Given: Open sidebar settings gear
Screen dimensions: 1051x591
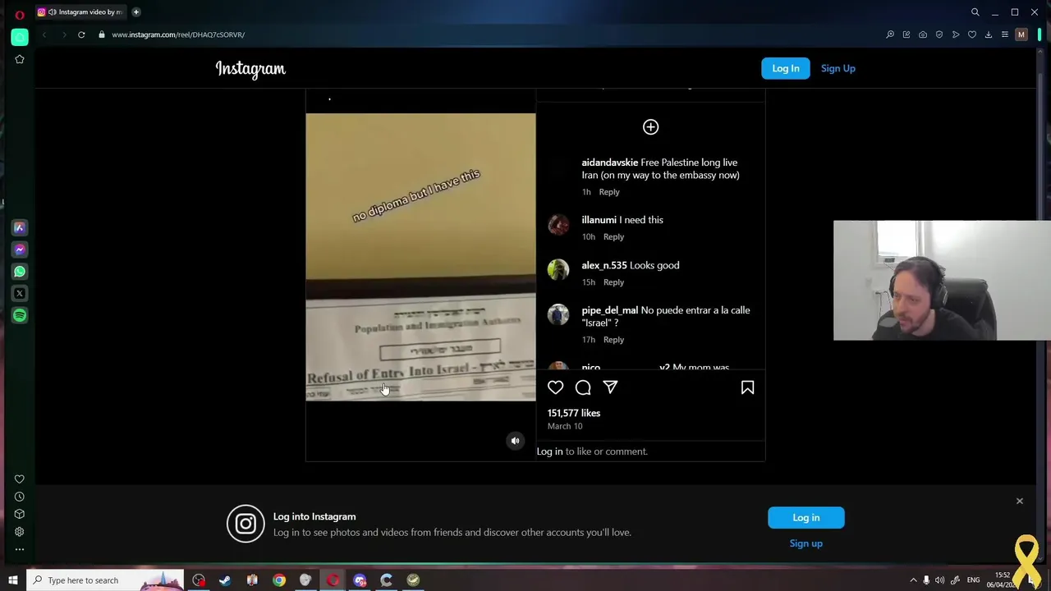Looking at the screenshot, I should coord(20,532).
